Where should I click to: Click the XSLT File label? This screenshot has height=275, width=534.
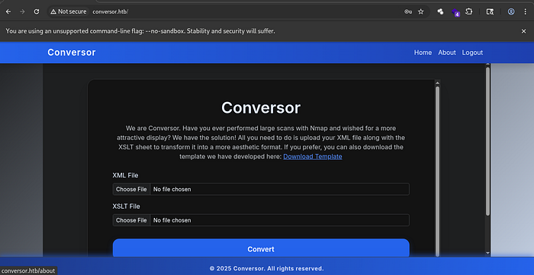pyautogui.click(x=126, y=206)
